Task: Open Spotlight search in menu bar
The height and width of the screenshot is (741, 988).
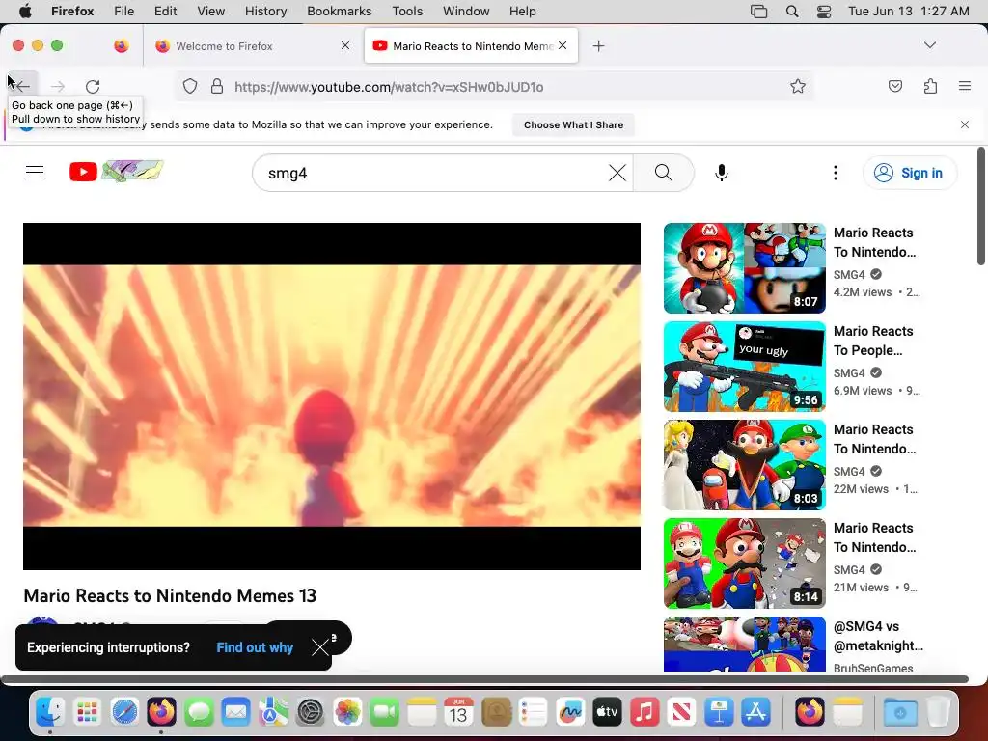Action: (792, 12)
